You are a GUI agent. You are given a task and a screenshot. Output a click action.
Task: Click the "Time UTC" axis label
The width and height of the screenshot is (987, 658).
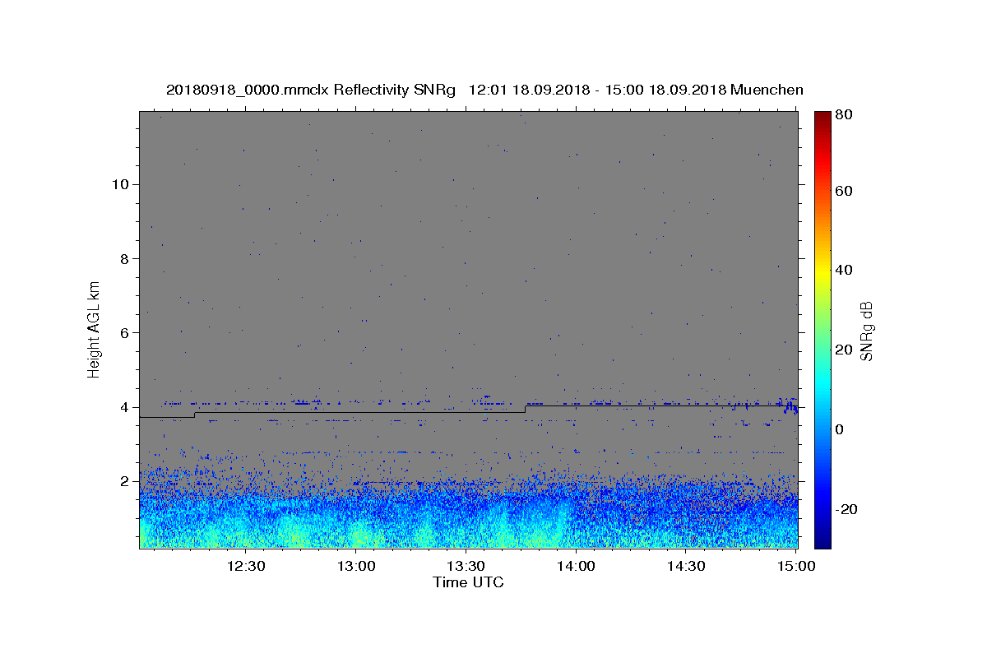click(468, 582)
